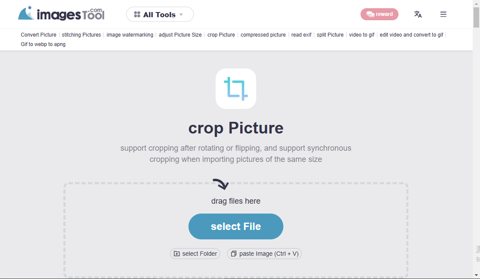Screen dimensions: 480x279
Task: Click the crop tool icon tile
Action: coord(236,89)
